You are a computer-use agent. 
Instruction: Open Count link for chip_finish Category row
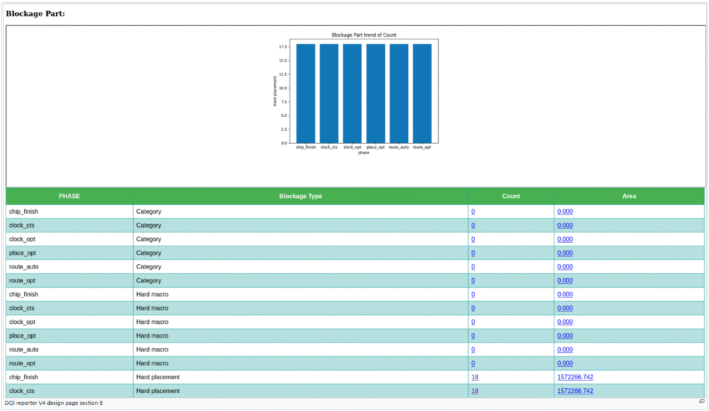pos(474,212)
